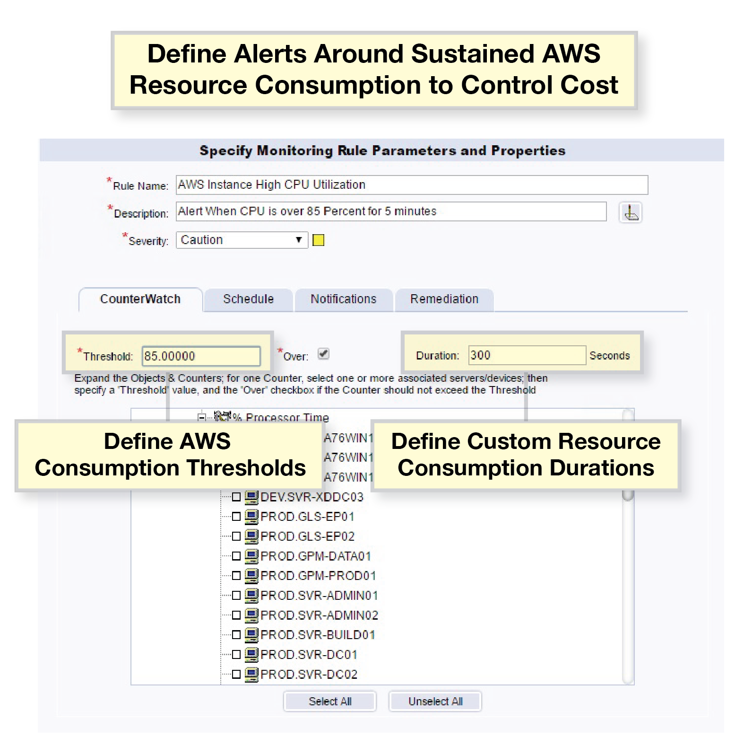Check the PROD.GLS-EP02 server checkbox
The width and height of the screenshot is (744, 746).
[236, 536]
